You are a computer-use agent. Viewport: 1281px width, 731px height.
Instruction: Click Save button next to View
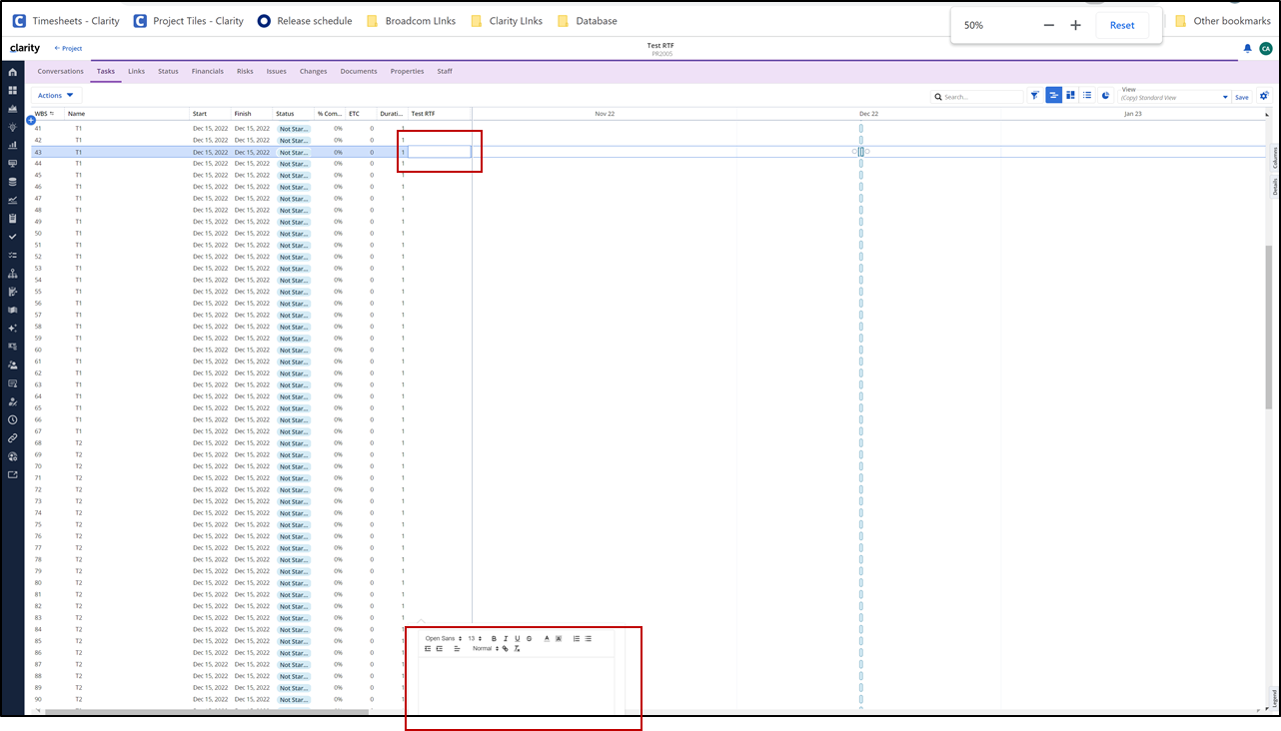tap(1241, 97)
